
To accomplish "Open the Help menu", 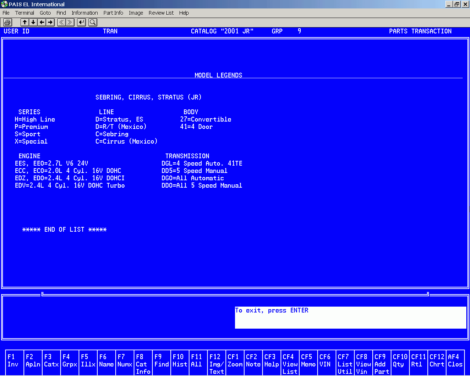I will pos(184,13).
